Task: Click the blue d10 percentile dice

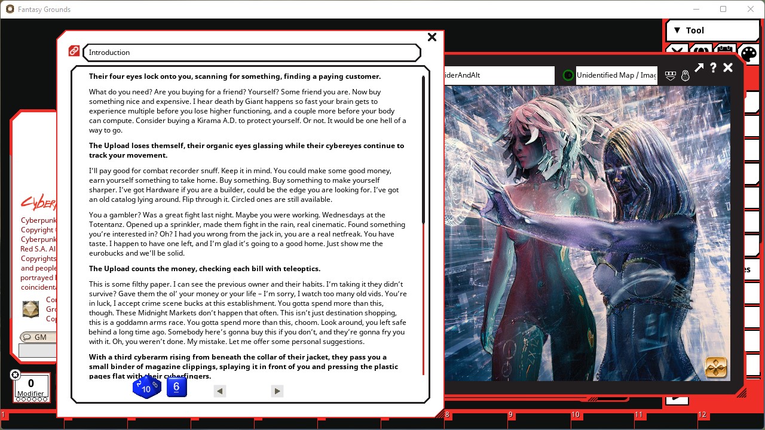Action: pyautogui.click(x=146, y=388)
